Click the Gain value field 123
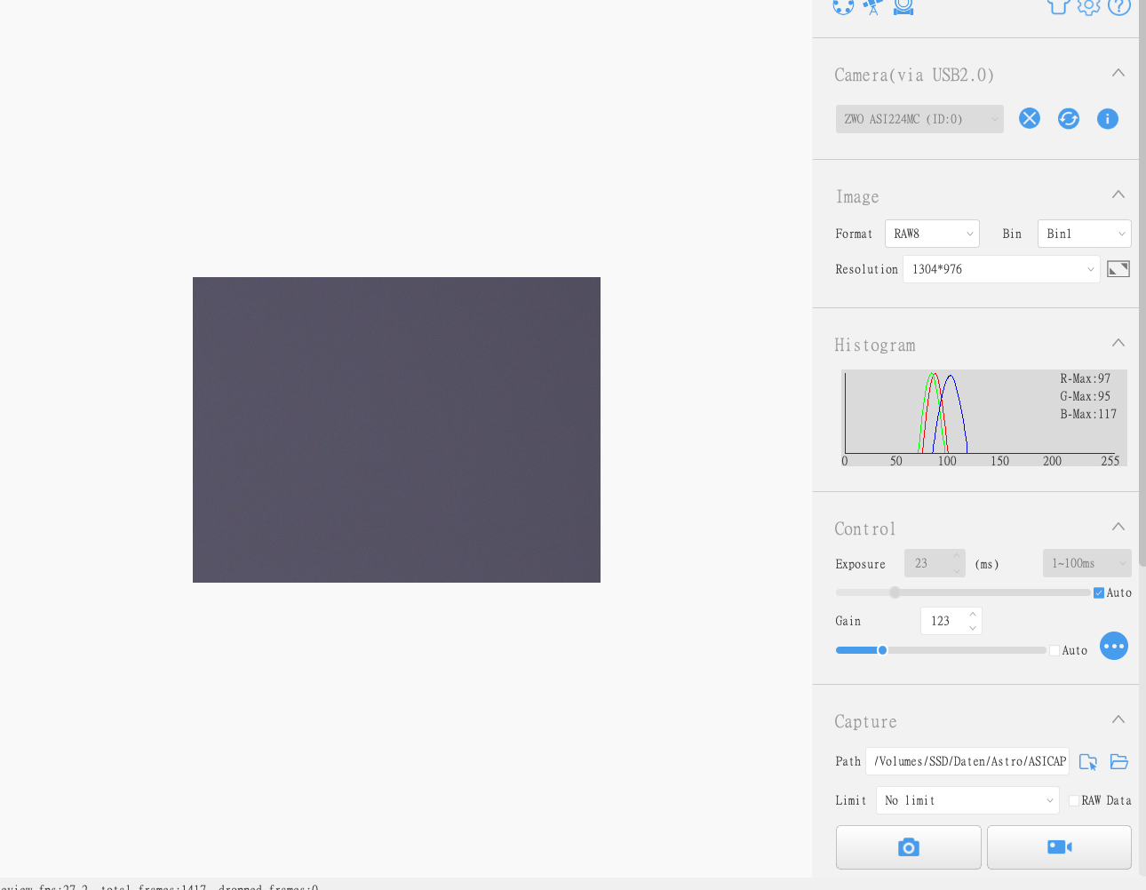Screen dimensions: 1146x890 943,621
